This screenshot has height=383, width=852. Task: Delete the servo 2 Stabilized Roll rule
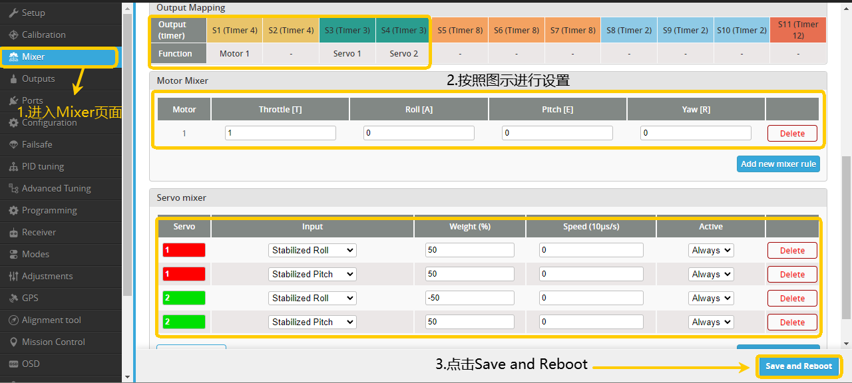pos(792,298)
